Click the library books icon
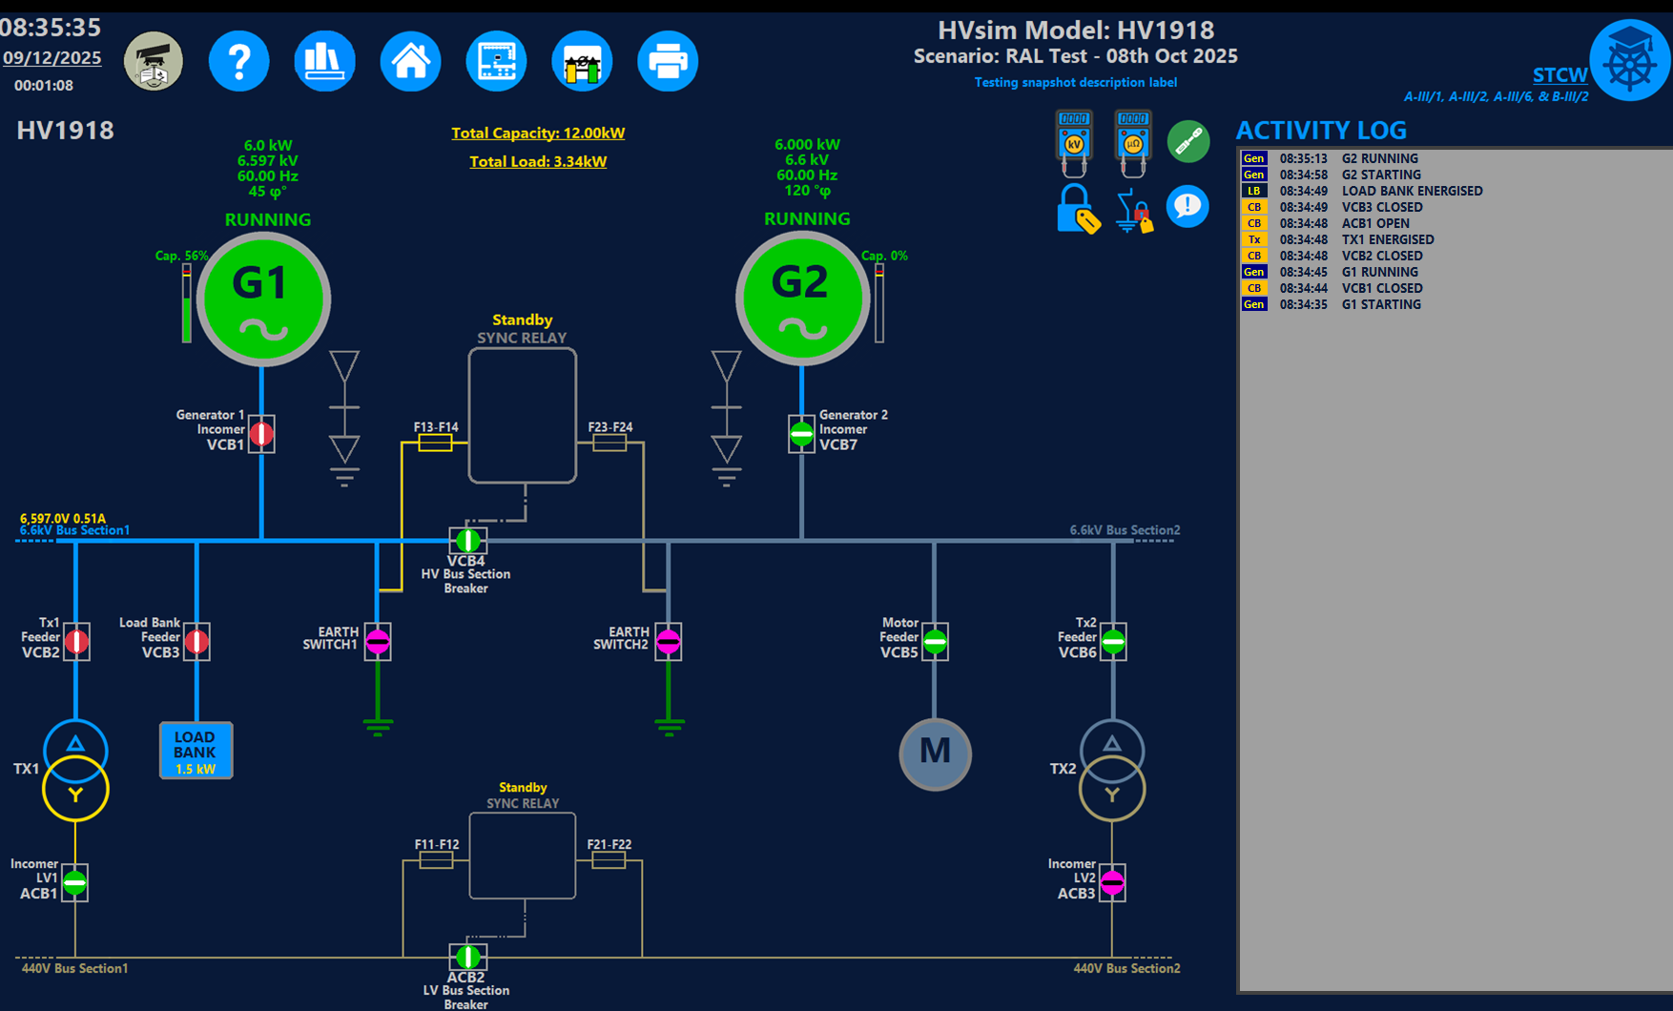The image size is (1673, 1011). 324,62
